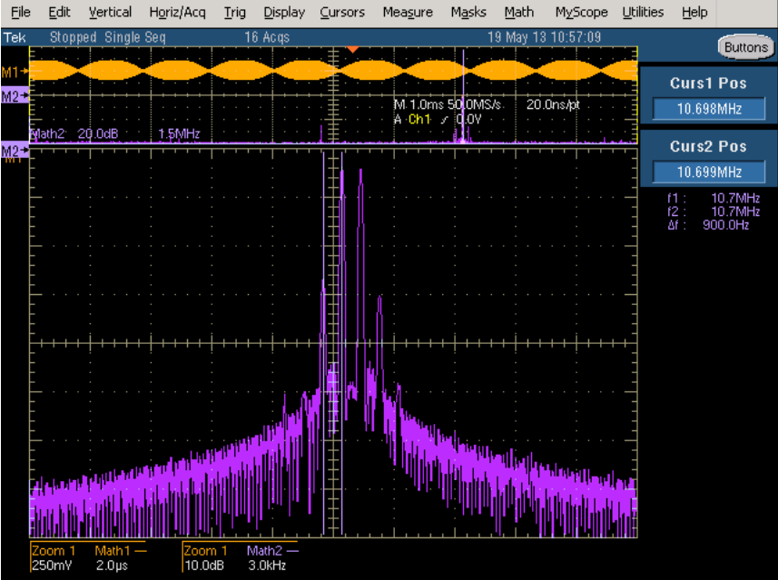
Task: Click the f2 10.7MHz cursor readout
Action: [x=714, y=211]
